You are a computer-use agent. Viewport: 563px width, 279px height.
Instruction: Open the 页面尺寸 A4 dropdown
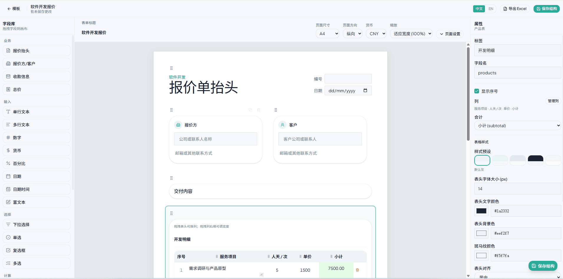[x=328, y=33]
